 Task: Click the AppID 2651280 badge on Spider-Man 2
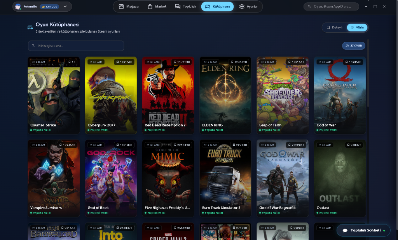pyautogui.click(x=182, y=228)
